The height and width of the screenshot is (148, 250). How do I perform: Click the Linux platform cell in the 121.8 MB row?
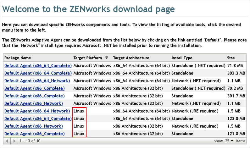coord(79,134)
